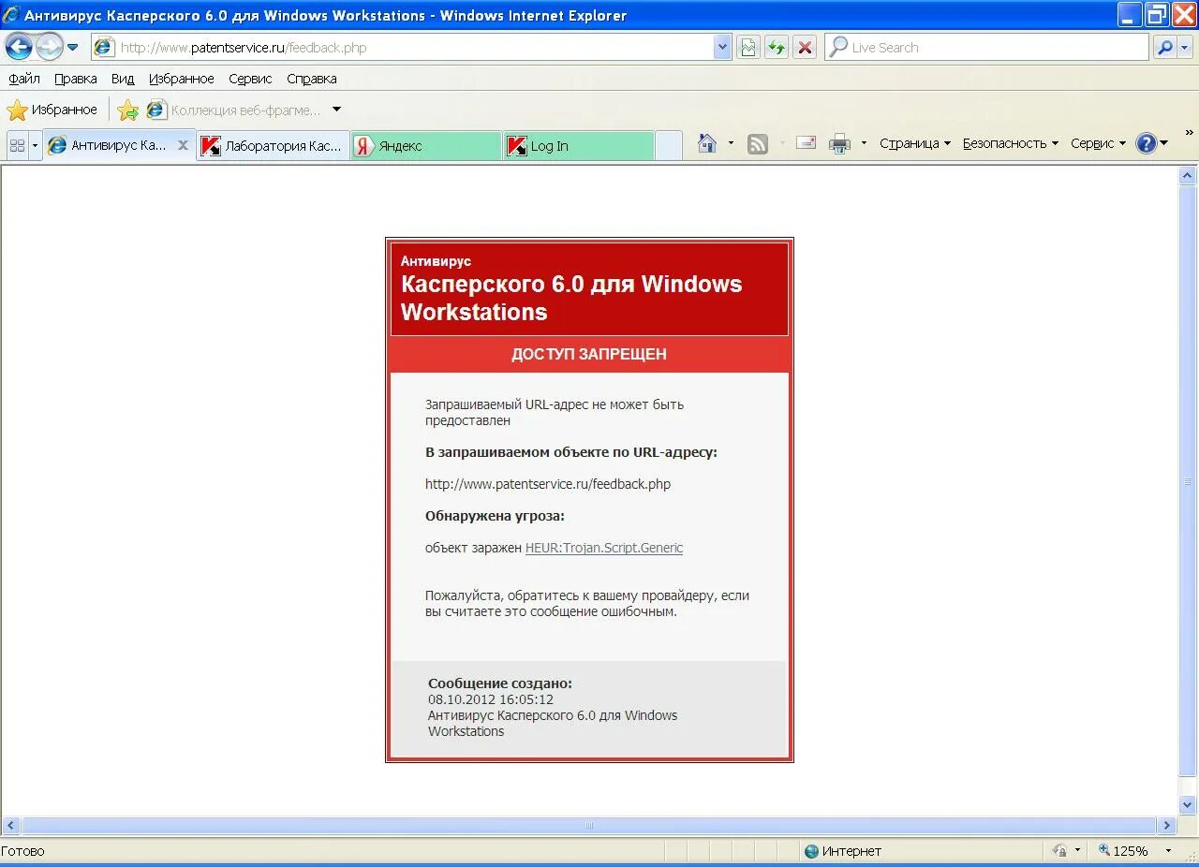Open the Вид menu
1199x867 pixels.
point(123,79)
